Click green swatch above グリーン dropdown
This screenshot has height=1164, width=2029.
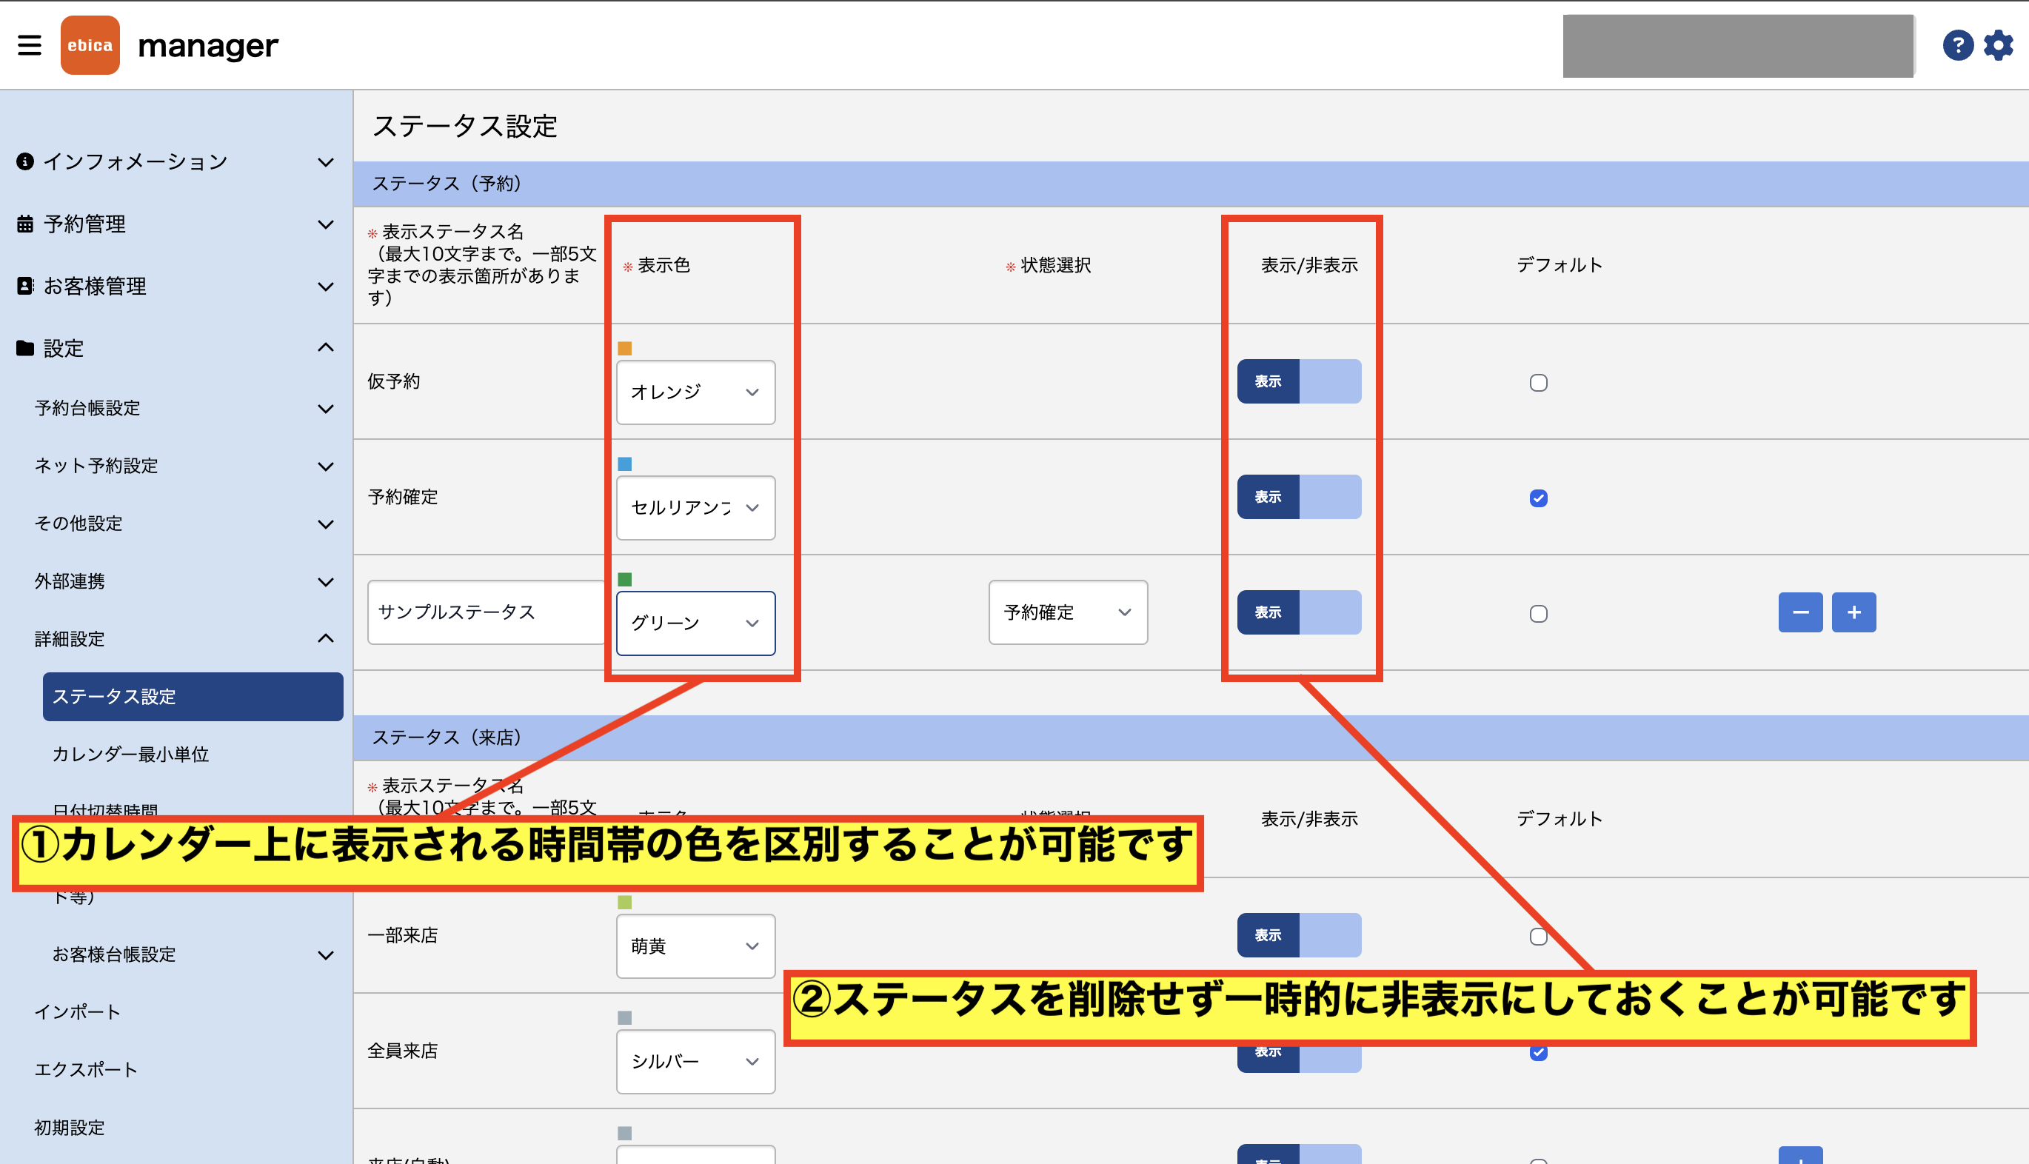point(625,580)
